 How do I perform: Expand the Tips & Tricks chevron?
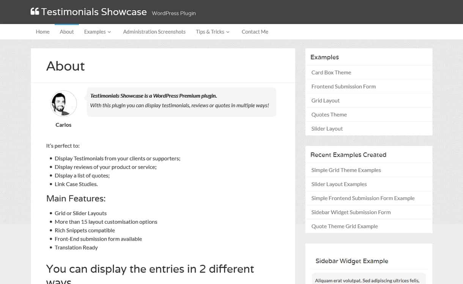point(228,32)
